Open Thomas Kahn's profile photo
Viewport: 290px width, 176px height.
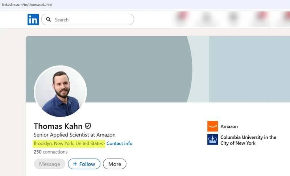[x=60, y=91]
